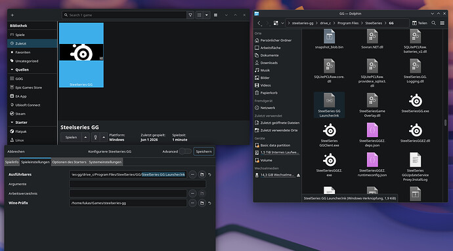Switch to Optionen des Starters tab
453x251 pixels.
pyautogui.click(x=70, y=162)
